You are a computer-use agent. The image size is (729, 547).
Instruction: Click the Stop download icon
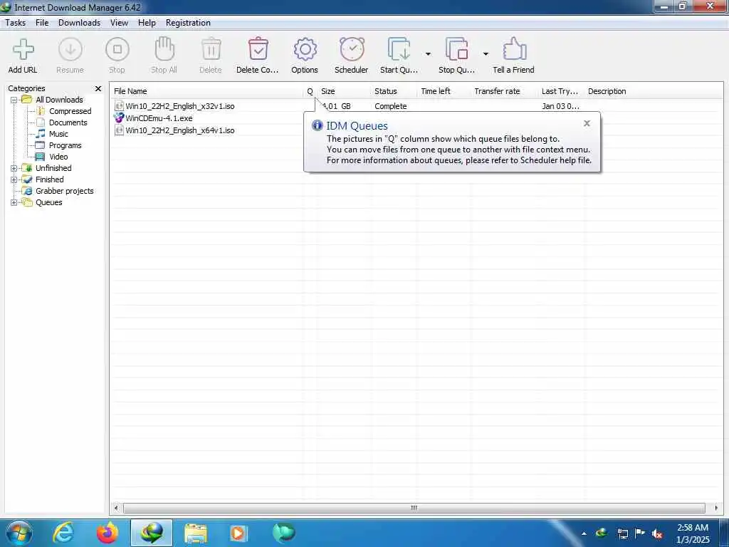(117, 49)
